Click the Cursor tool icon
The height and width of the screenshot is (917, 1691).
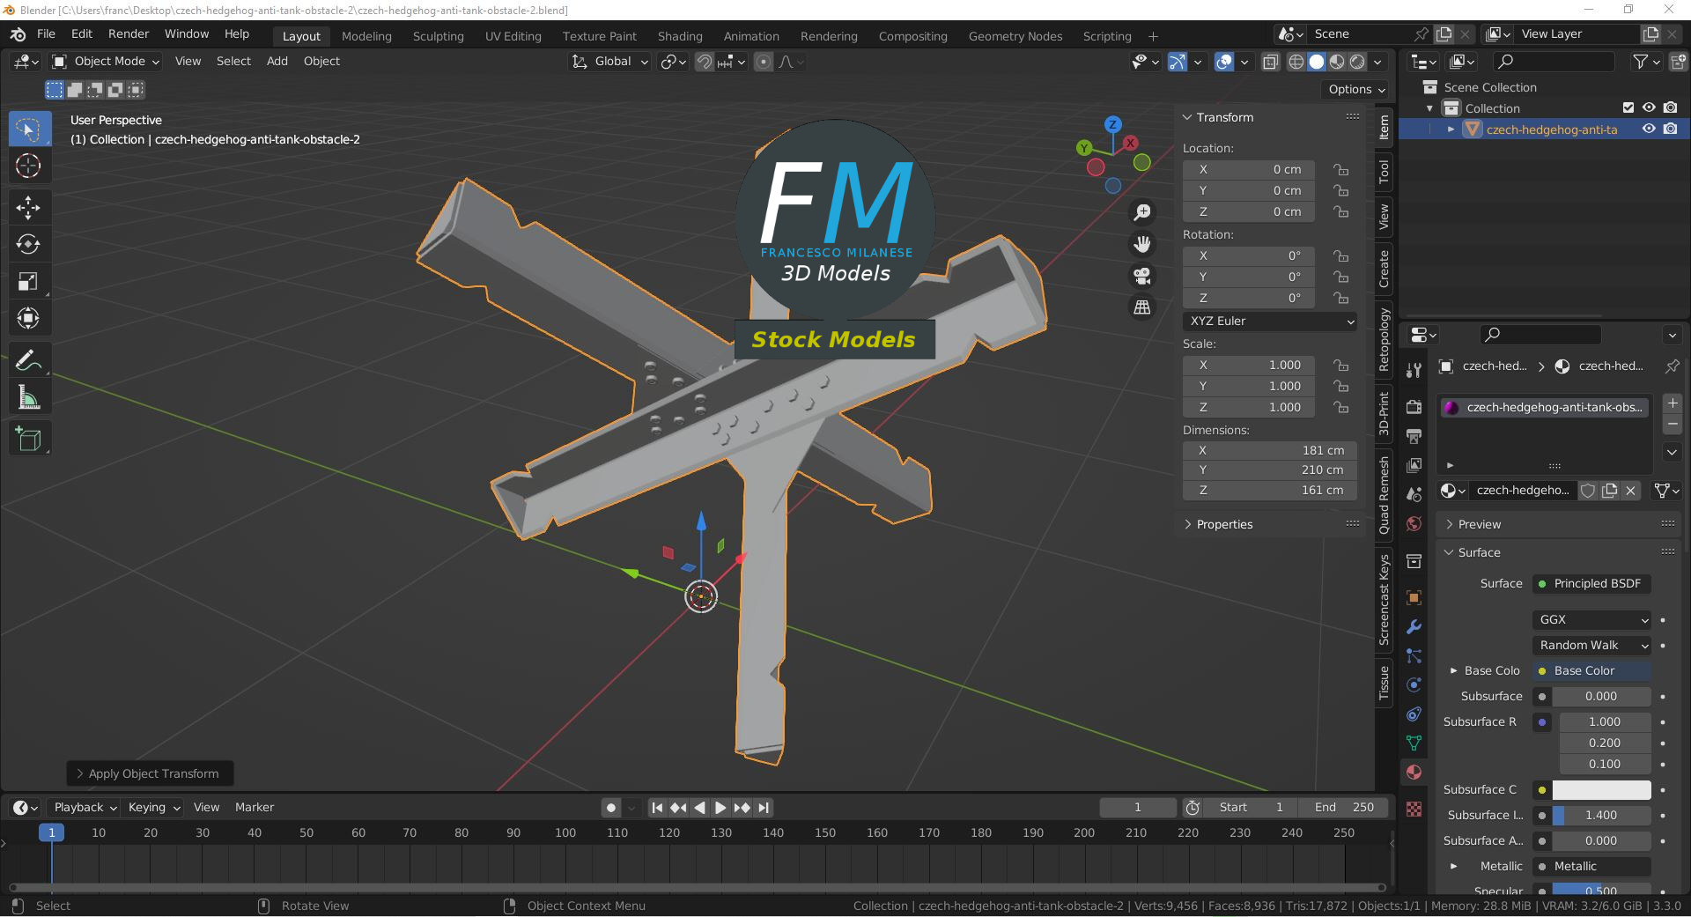pos(28,166)
